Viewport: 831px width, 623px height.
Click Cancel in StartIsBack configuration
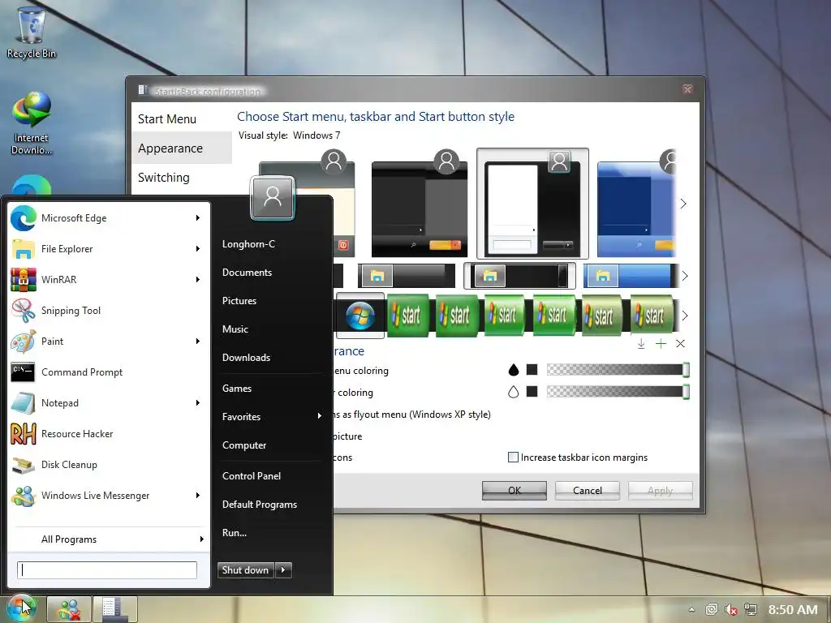click(588, 491)
